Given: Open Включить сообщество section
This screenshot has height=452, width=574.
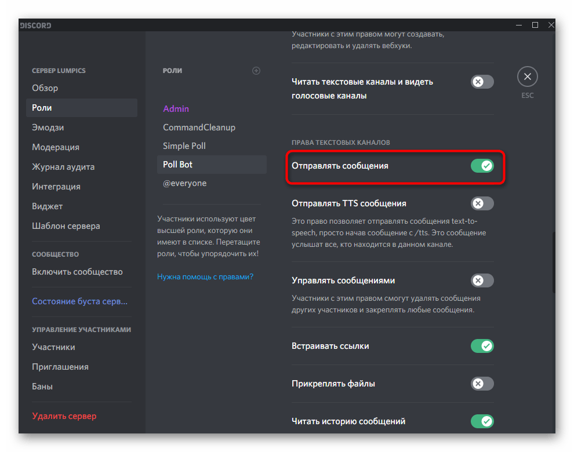Looking at the screenshot, I should click(x=82, y=272).
